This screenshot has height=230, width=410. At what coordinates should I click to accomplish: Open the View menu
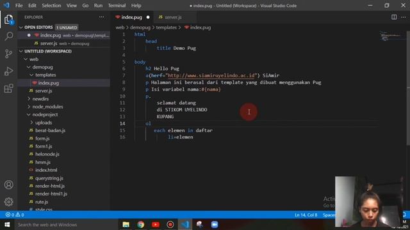[71, 6]
